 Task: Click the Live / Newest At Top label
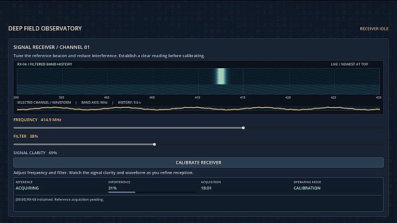[x=349, y=64]
